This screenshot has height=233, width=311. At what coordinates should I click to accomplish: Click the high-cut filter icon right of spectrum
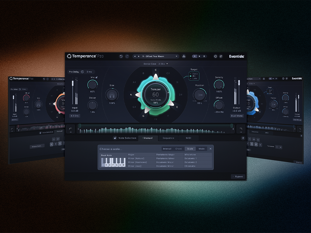tap(241, 129)
